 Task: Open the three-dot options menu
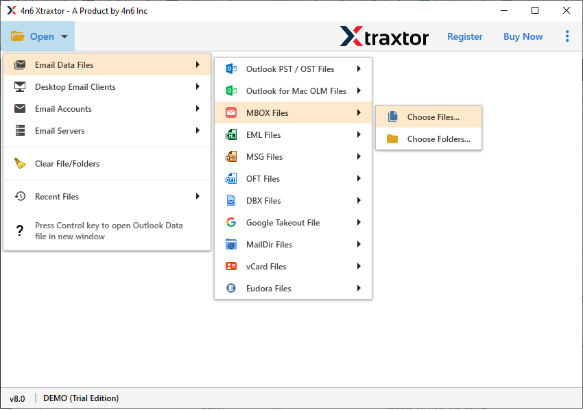567,36
